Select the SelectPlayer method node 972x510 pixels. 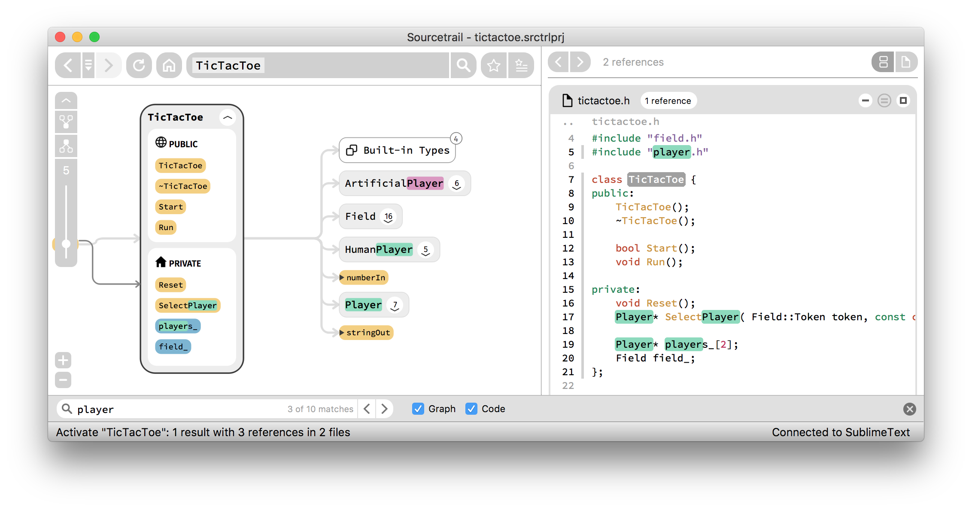click(x=188, y=305)
